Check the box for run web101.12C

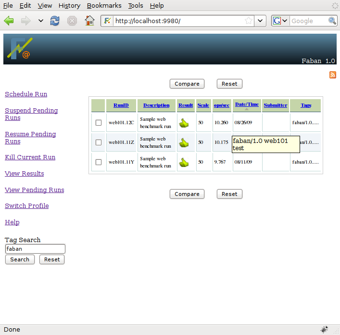point(99,123)
